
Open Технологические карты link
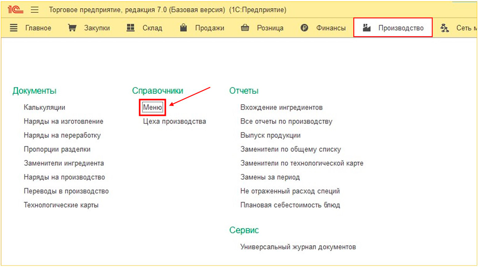click(x=61, y=205)
